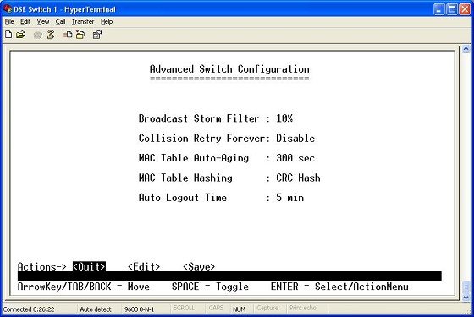The height and width of the screenshot is (317, 474).
Task: Click the SPACE = Toggle hint
Action: tap(211, 287)
